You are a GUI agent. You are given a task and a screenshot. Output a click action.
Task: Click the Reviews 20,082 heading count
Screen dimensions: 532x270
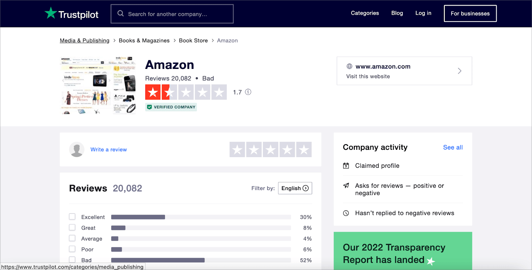127,188
